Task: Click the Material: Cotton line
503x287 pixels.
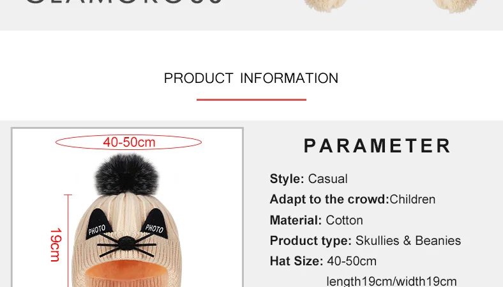Action: [317, 220]
